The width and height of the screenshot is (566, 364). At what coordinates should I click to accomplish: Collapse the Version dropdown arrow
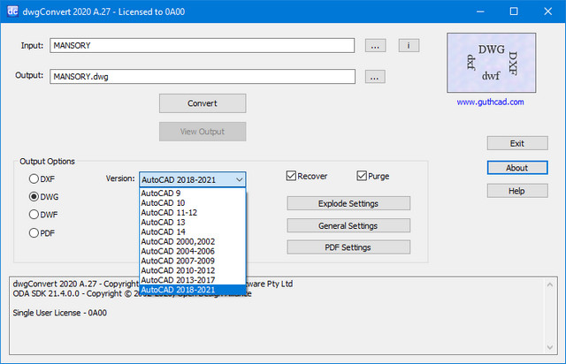237,179
